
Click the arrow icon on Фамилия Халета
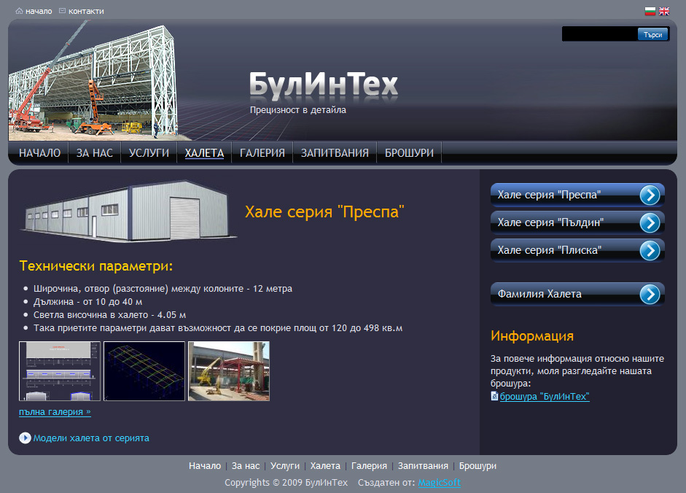650,294
